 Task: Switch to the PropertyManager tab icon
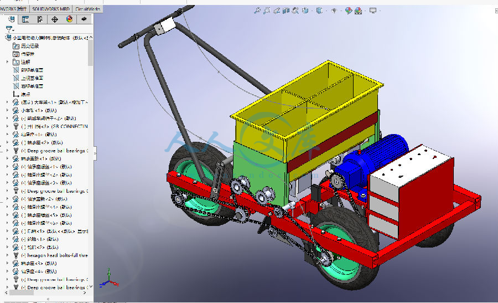click(x=25, y=19)
